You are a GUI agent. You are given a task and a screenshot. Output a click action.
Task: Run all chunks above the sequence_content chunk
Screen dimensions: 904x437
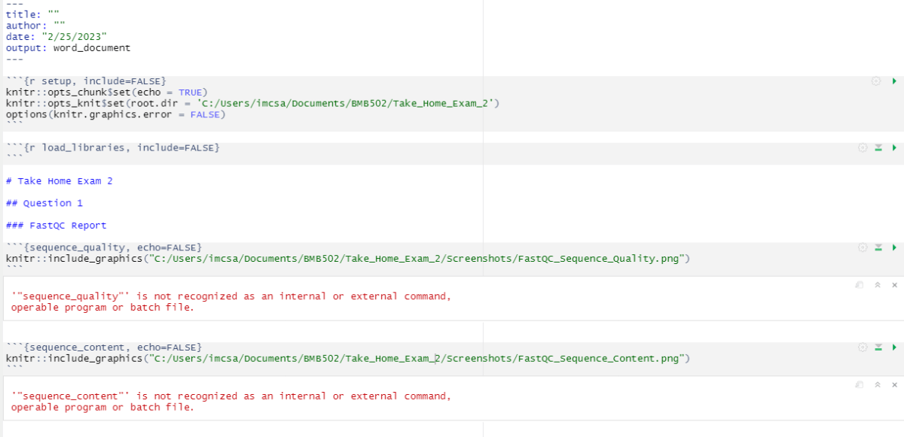(878, 347)
